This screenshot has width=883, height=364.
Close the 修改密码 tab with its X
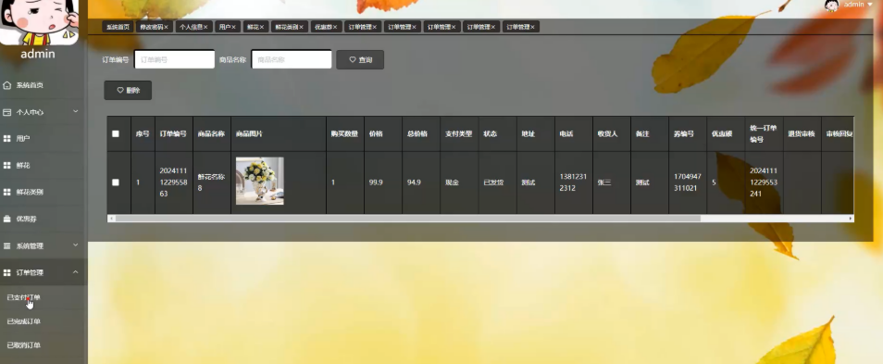[166, 27]
